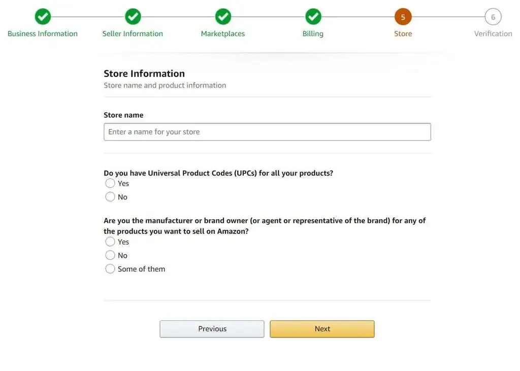Click the progress line between Store and Verification

tap(448, 16)
